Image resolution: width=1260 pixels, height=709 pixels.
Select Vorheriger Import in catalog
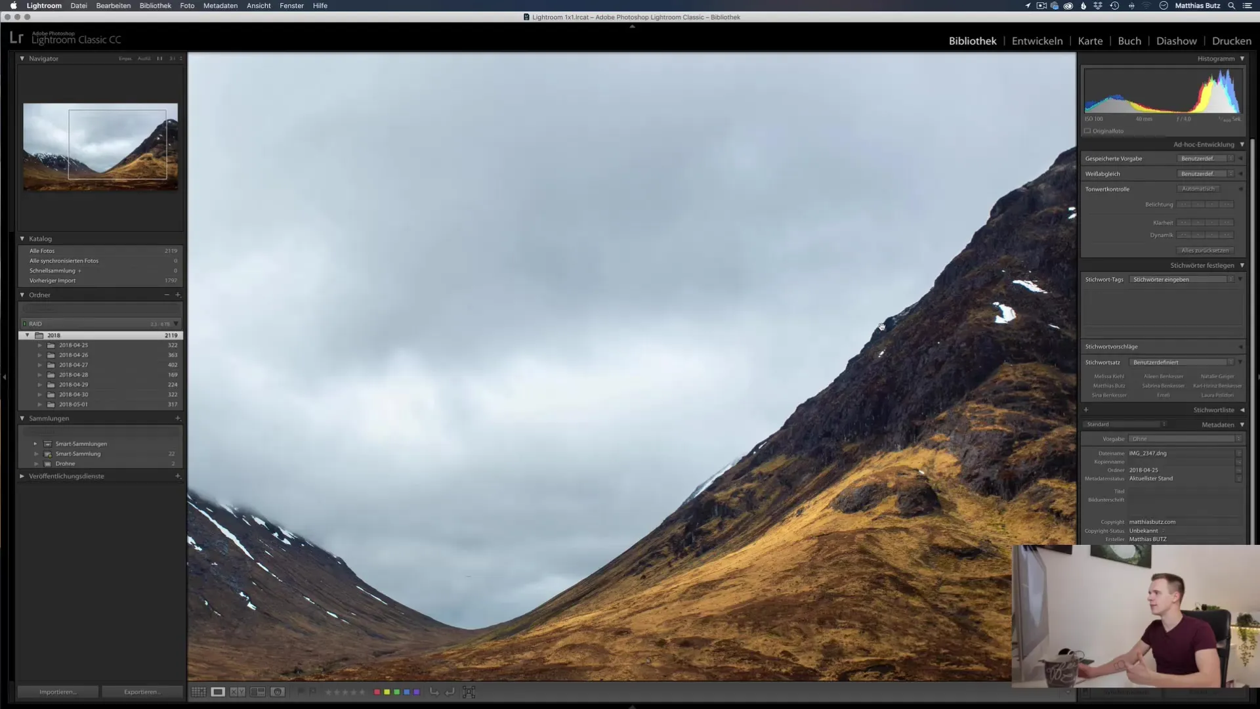[100, 280]
